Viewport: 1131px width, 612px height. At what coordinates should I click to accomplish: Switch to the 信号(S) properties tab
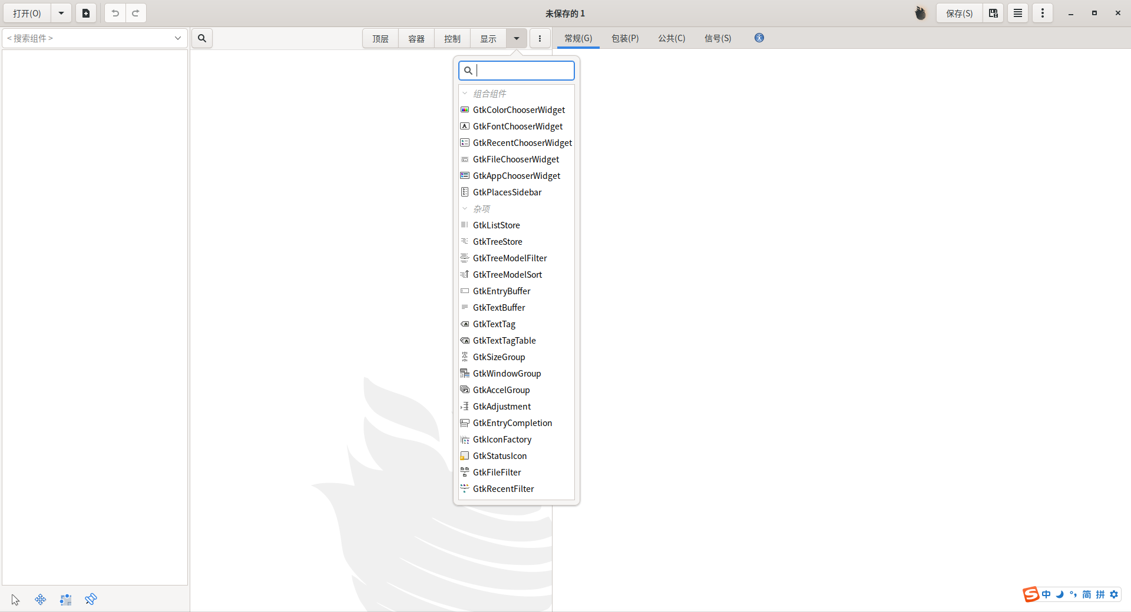[717, 38]
